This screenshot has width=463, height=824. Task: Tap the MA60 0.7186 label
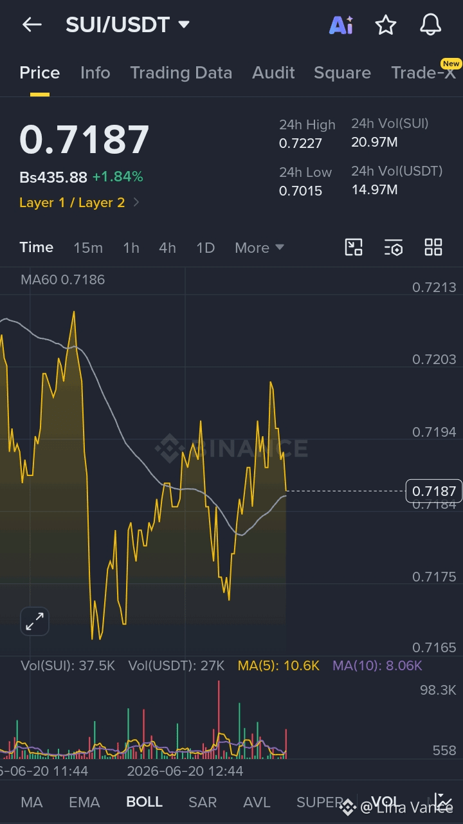coord(62,280)
